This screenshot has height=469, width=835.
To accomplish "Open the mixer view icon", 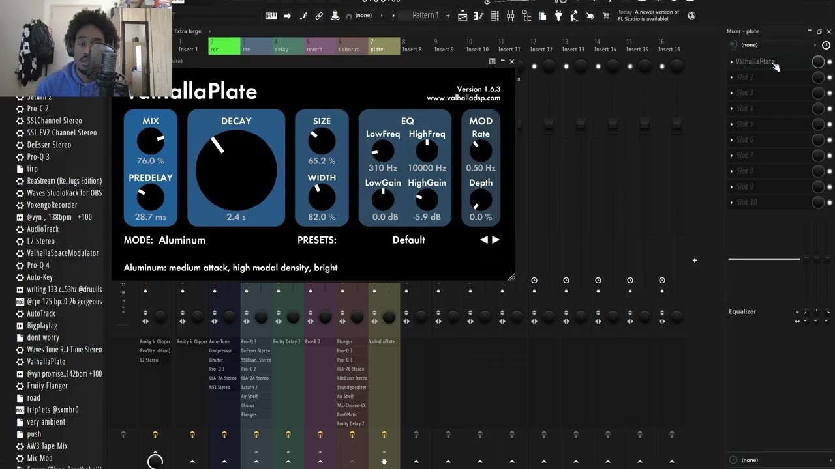I will click(x=510, y=16).
